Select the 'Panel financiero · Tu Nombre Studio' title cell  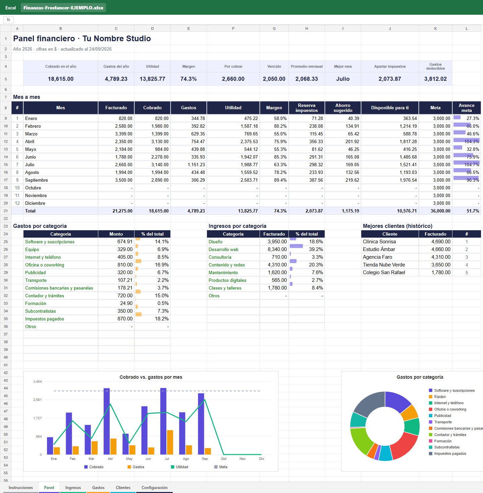click(82, 39)
